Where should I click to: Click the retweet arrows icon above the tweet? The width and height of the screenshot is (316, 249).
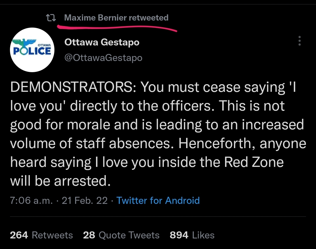(x=51, y=18)
